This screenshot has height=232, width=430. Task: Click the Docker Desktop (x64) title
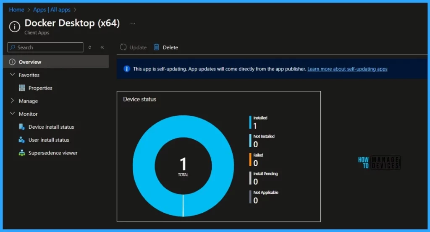click(72, 23)
